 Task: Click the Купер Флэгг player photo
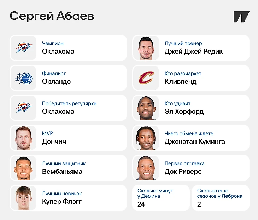tap(23, 198)
